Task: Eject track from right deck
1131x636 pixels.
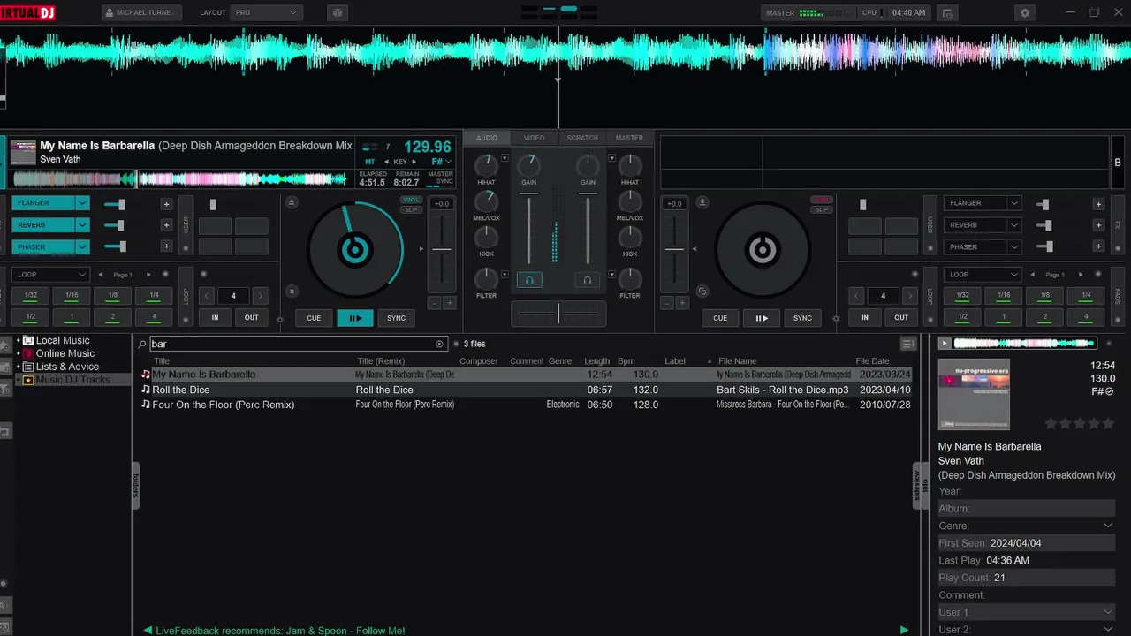Action: pyautogui.click(x=702, y=202)
